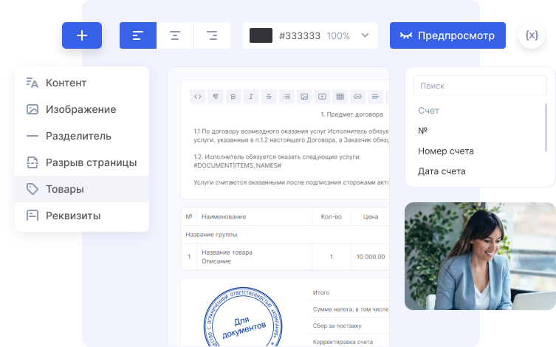Viewport: 556px width, 347px height.
Task: Select center alignment toggle
Action: coord(175,35)
